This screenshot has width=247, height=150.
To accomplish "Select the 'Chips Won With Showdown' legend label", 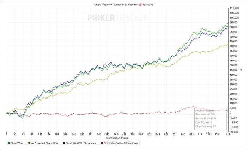I will [x=81, y=143].
